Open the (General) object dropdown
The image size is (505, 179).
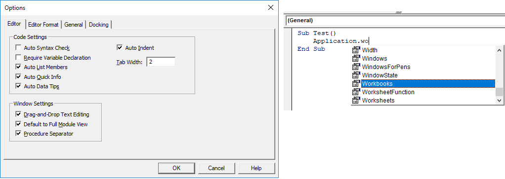(395, 20)
